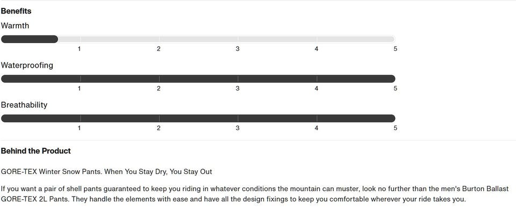Click the Benefits section heading

coord(16,11)
